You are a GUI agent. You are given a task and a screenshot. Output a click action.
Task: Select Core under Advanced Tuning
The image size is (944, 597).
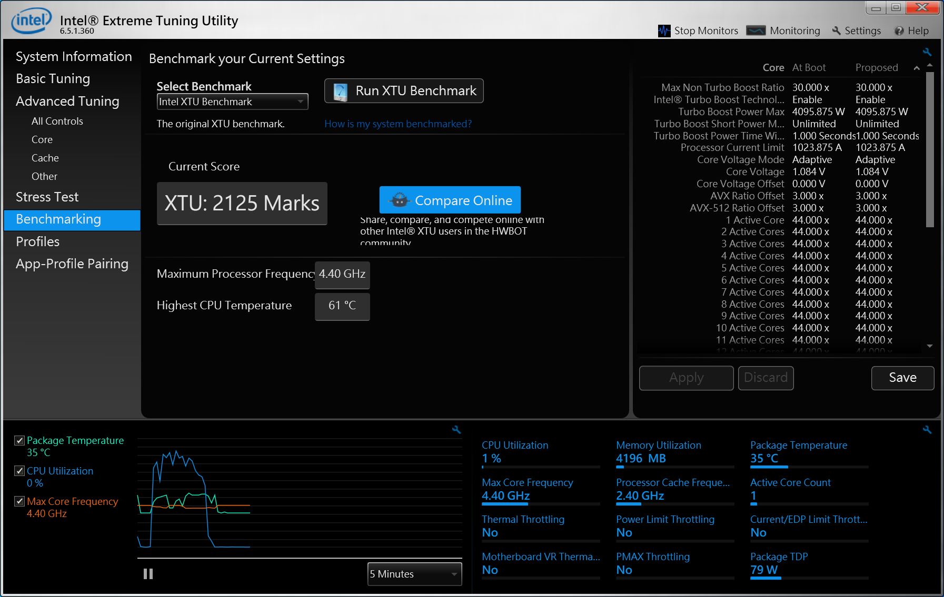tap(42, 139)
